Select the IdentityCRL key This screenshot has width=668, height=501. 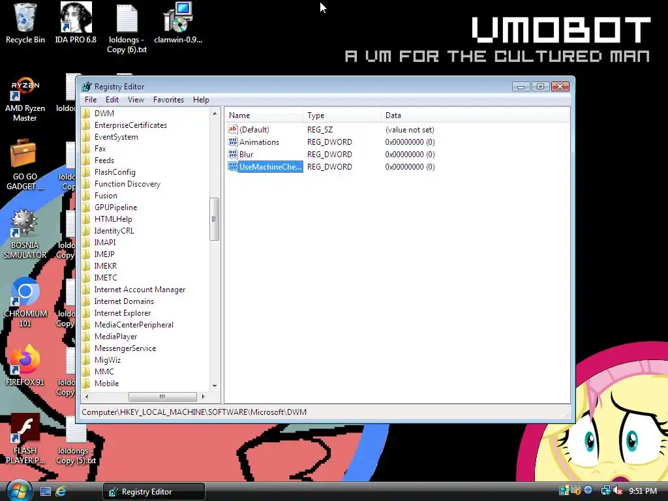tap(114, 230)
